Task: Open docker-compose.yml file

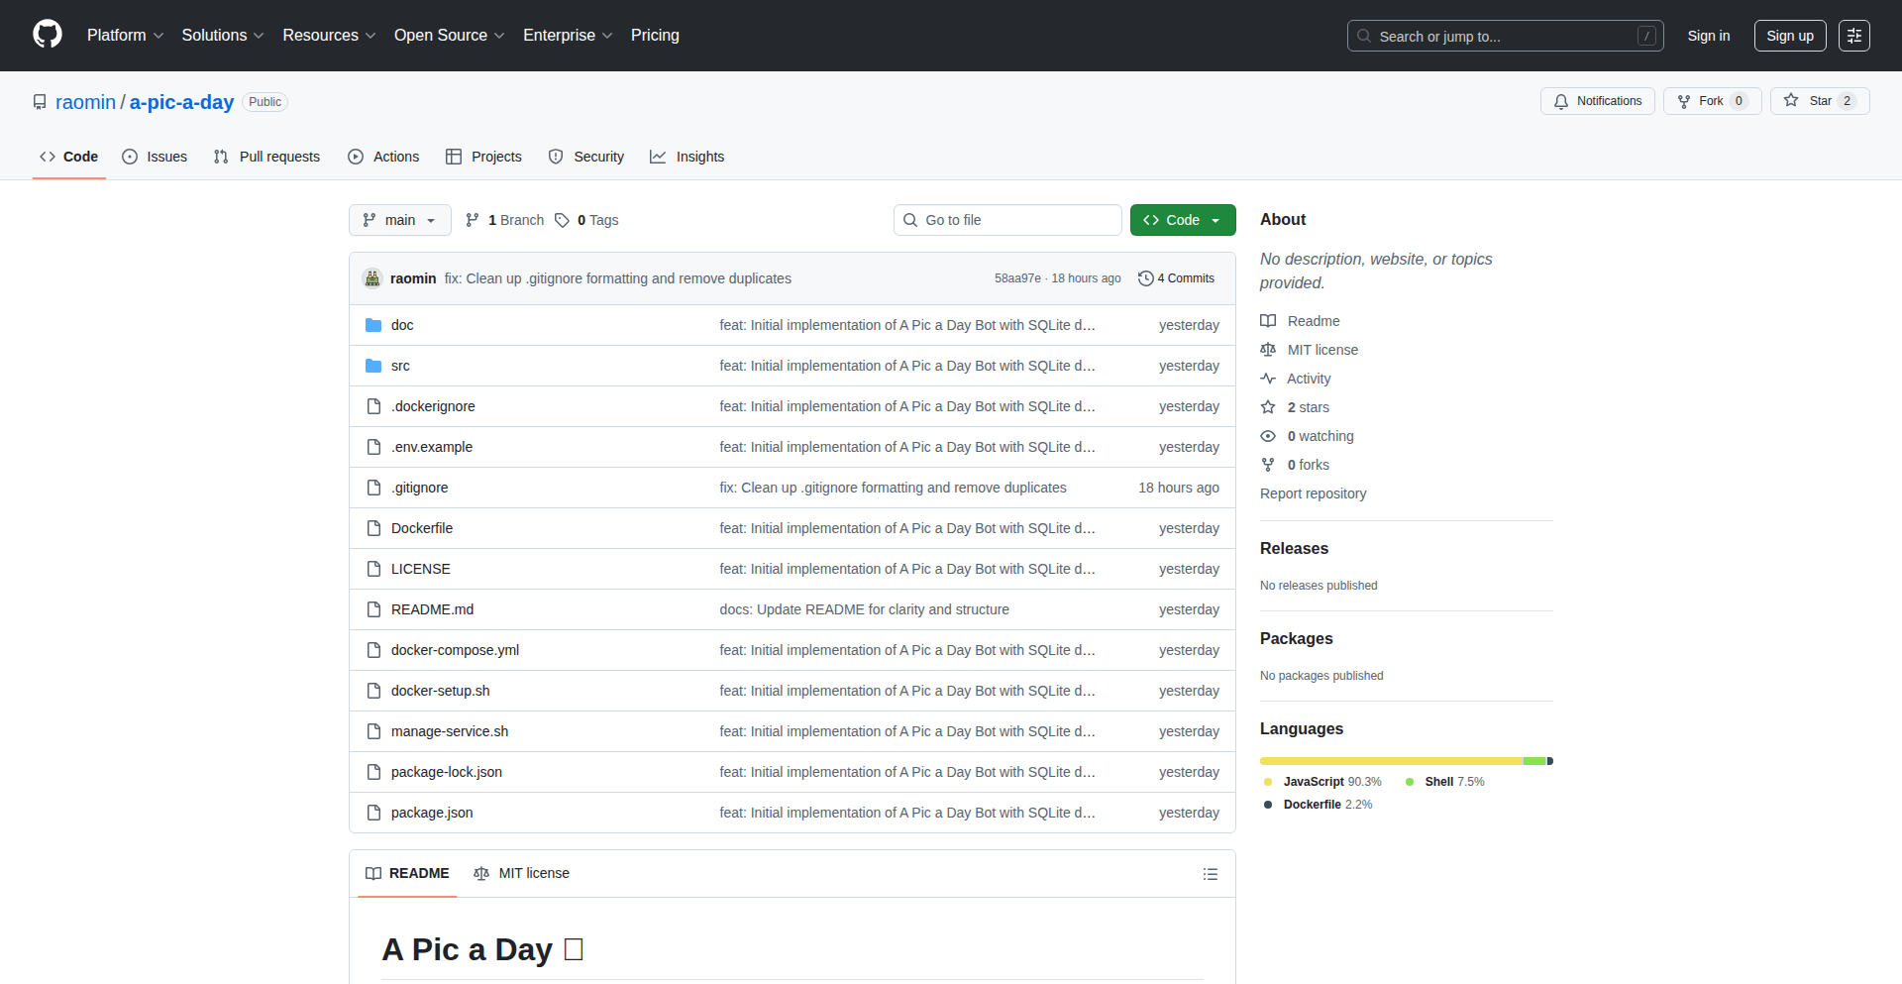Action: (455, 650)
